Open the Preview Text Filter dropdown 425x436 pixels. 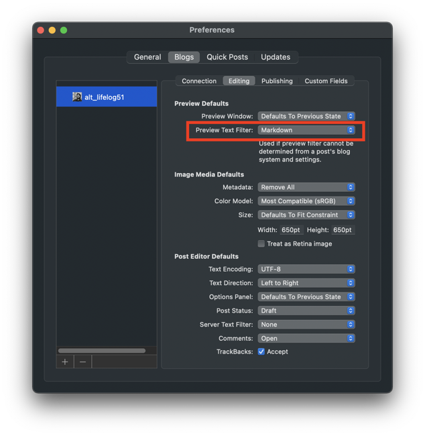tap(306, 130)
